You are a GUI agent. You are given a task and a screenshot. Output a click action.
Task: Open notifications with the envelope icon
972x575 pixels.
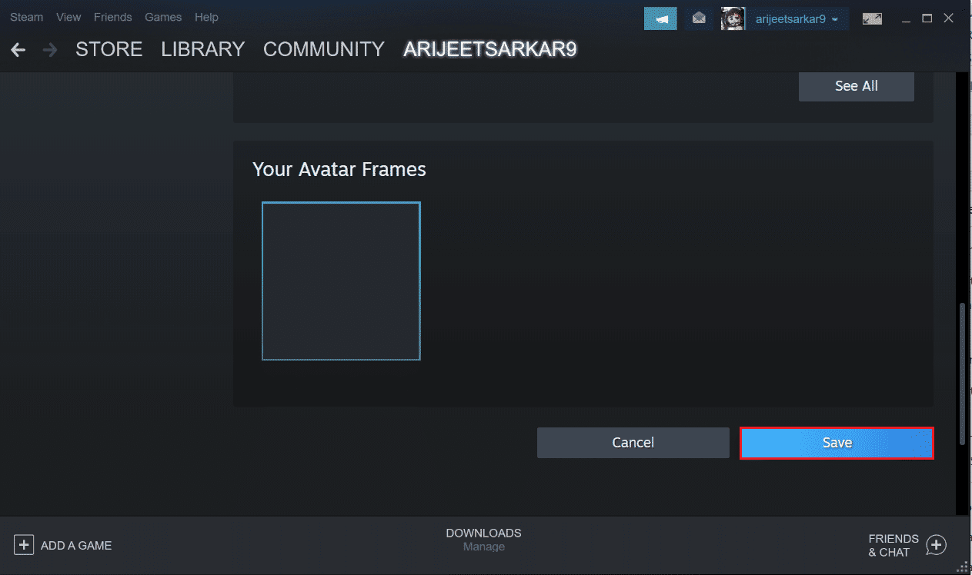pos(698,18)
